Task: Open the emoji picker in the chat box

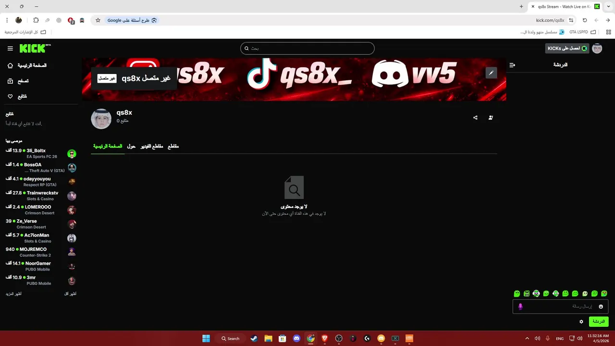Action: 601,307
